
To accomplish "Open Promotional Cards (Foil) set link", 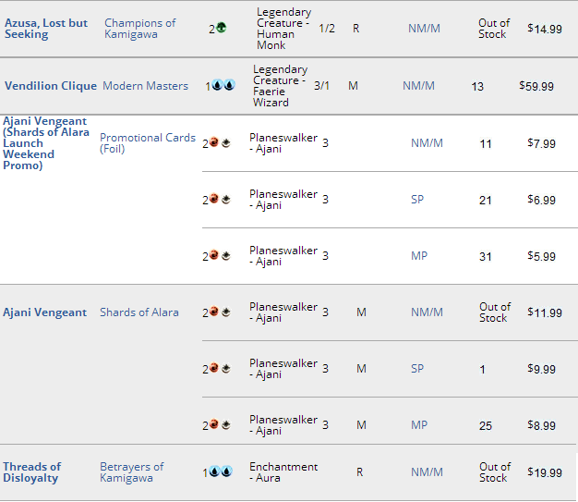I will [148, 143].
